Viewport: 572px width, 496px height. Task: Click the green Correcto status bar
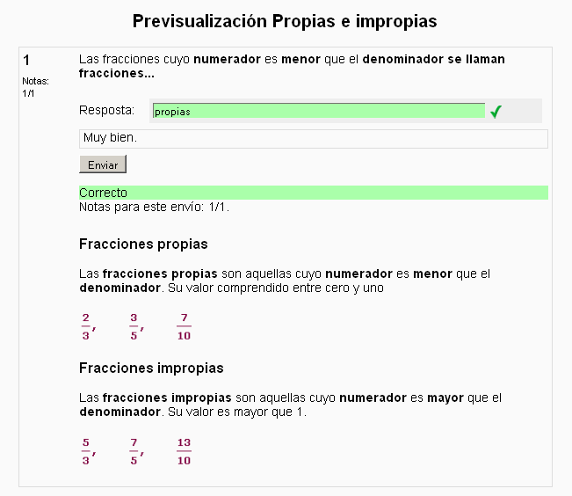[313, 193]
